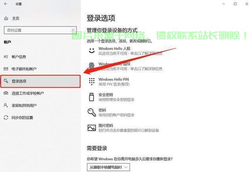Select 登录选项 in sidebar
The height and width of the screenshot is (172, 252).
pos(40,81)
